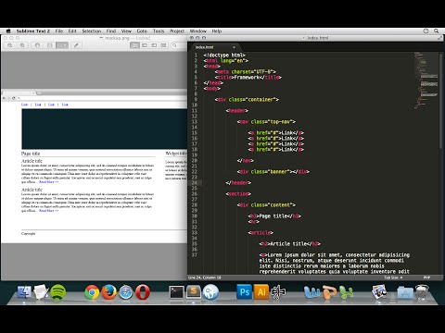Screen dimensions: 445x333
Task: Zoom out in the Preview toolbar
Action: coord(10,45)
